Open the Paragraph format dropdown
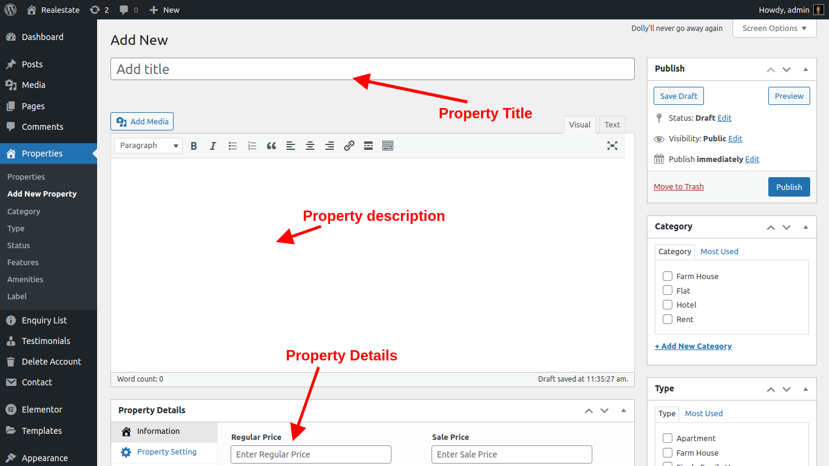 tap(149, 146)
